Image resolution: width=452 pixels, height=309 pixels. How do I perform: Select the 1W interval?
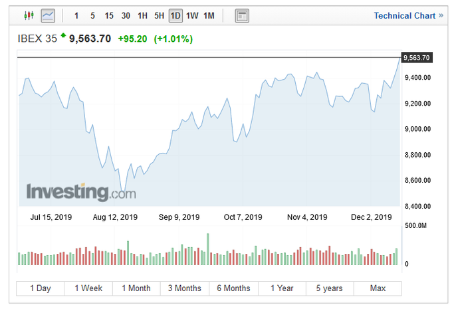click(x=192, y=15)
